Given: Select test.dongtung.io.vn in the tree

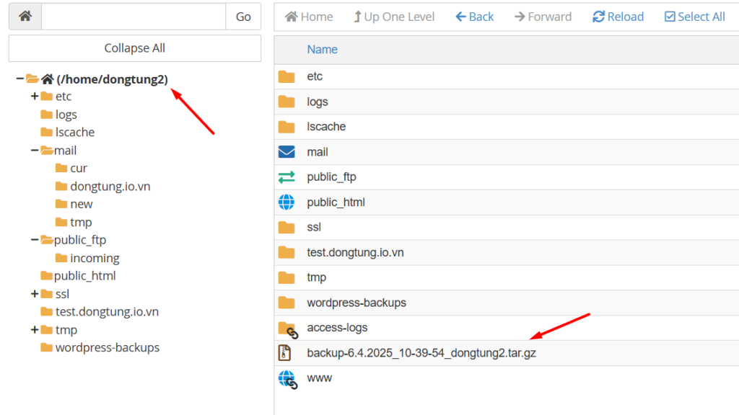Looking at the screenshot, I should click(x=107, y=311).
